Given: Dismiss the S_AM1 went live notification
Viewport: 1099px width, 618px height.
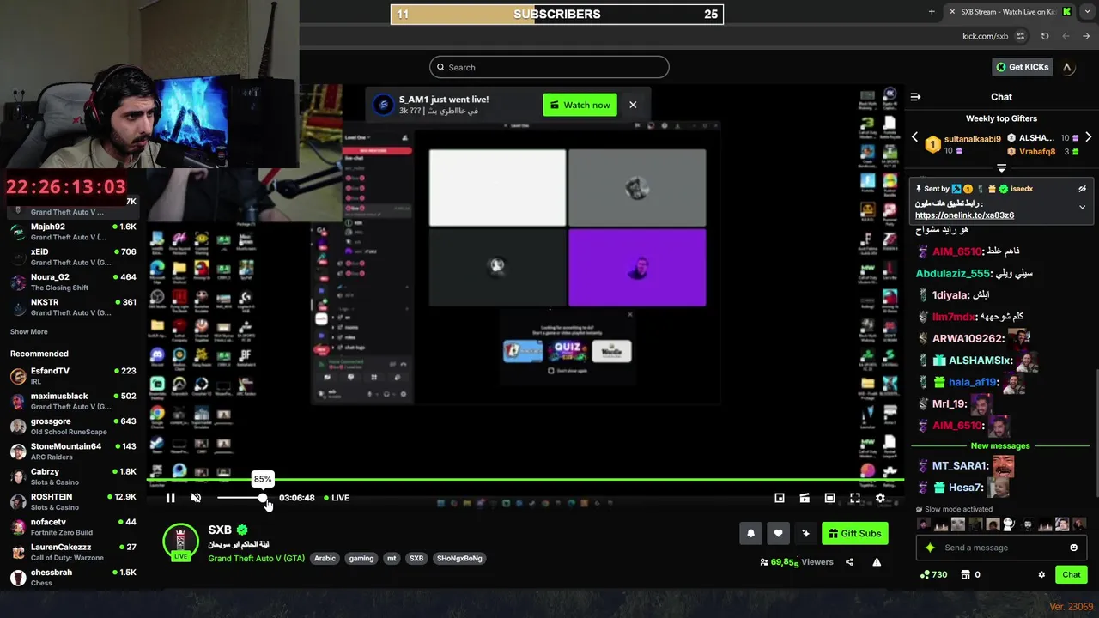Looking at the screenshot, I should coord(633,105).
